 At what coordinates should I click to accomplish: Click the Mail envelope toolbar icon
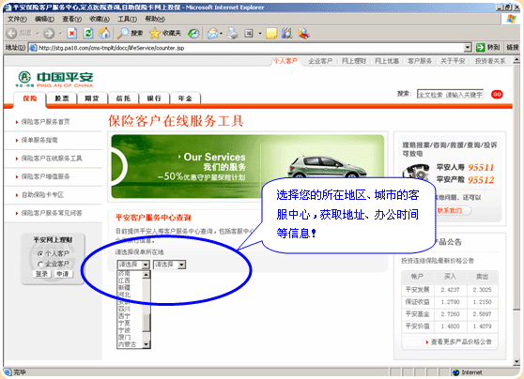tap(212, 33)
